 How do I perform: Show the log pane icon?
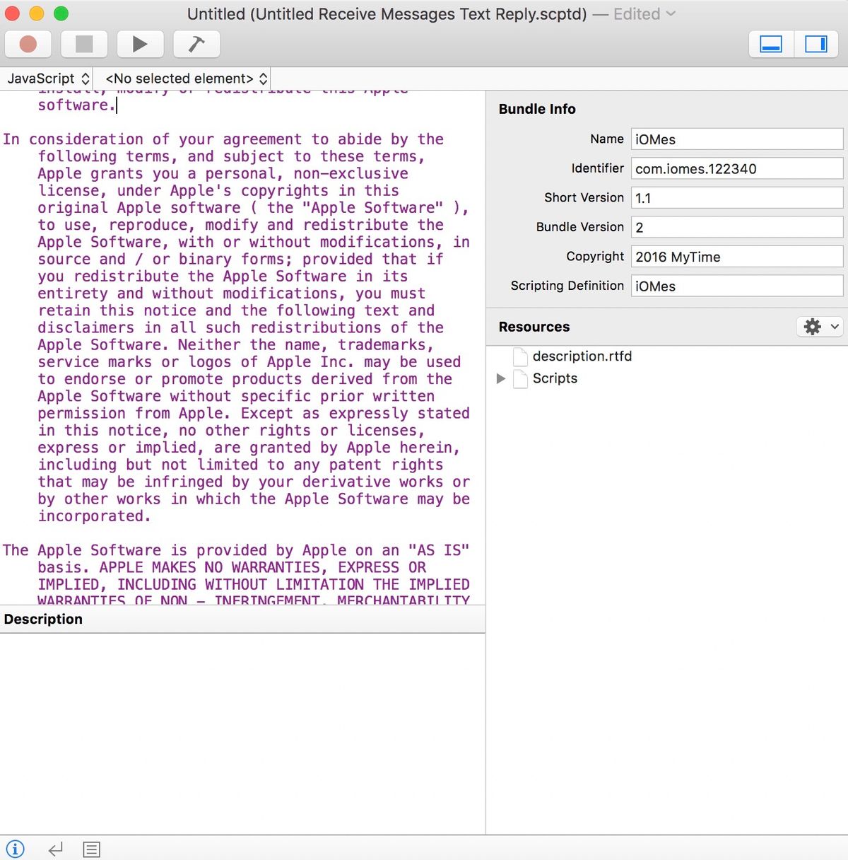click(92, 849)
